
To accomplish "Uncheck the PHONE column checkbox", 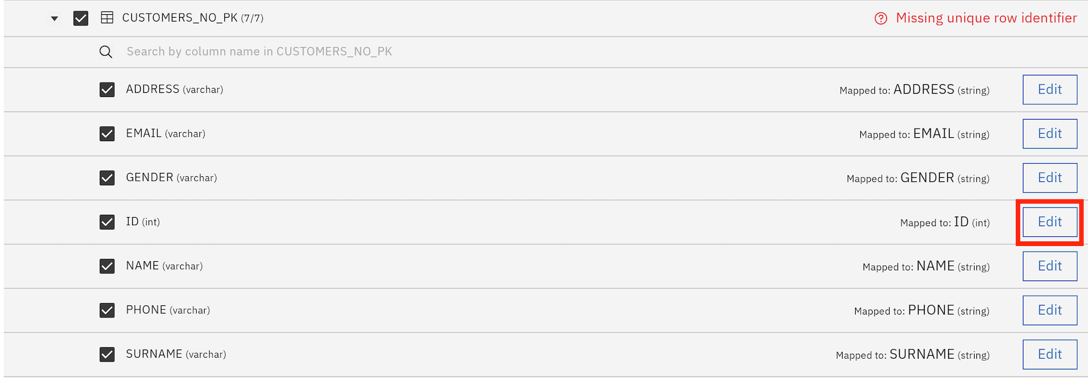I will 107,311.
